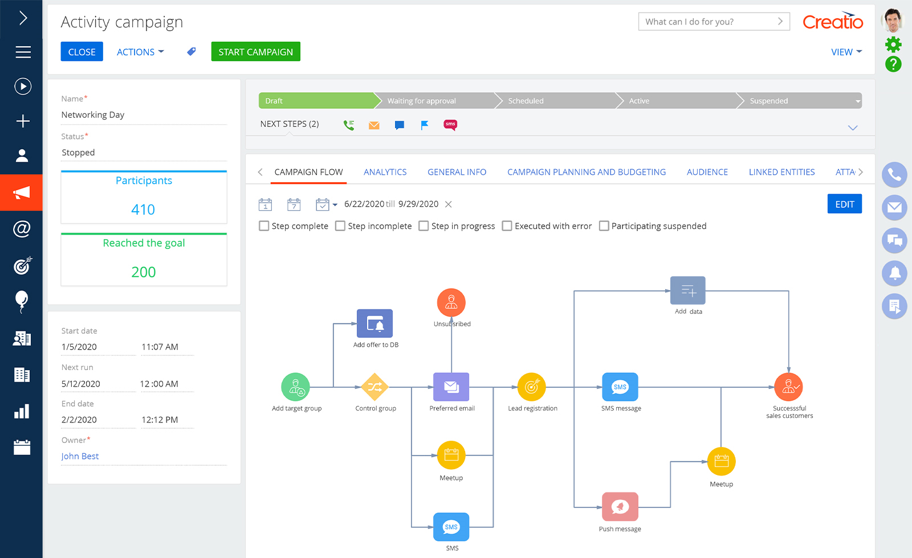Select the call icon under Next Steps
Image resolution: width=912 pixels, height=558 pixels.
pos(349,125)
